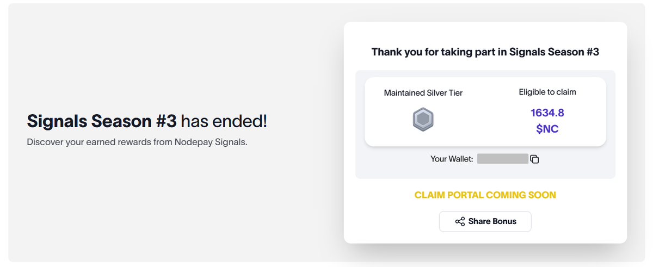Click the 'has ended!' heading text
Viewport: 653px width, 267px height.
click(224, 121)
